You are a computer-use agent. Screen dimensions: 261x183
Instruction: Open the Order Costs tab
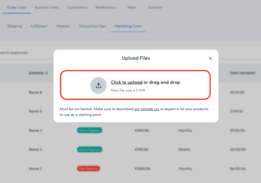pyautogui.click(x=17, y=7)
